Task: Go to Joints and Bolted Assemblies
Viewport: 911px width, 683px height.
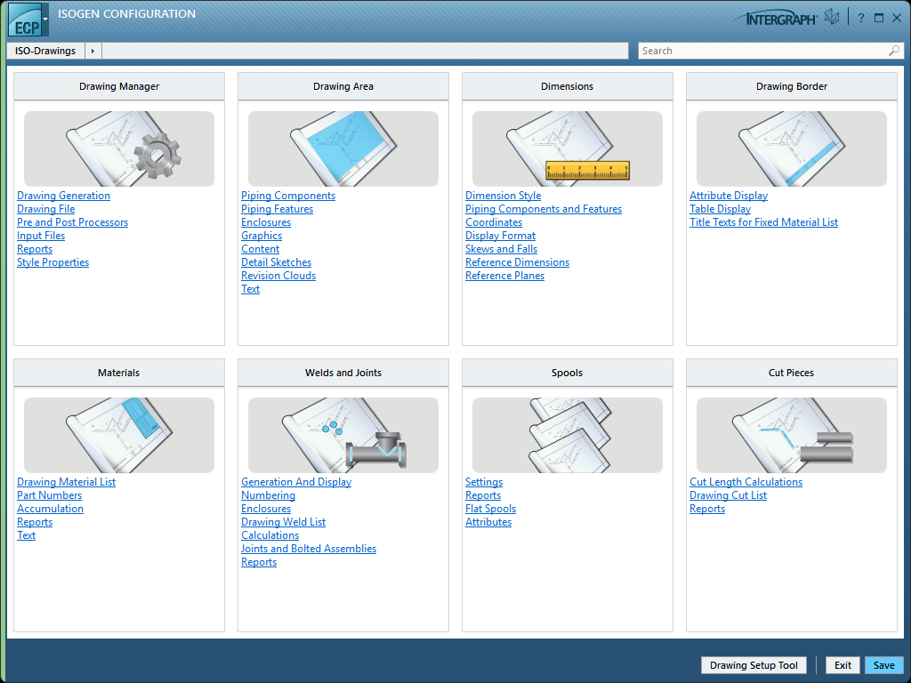Action: [309, 549]
